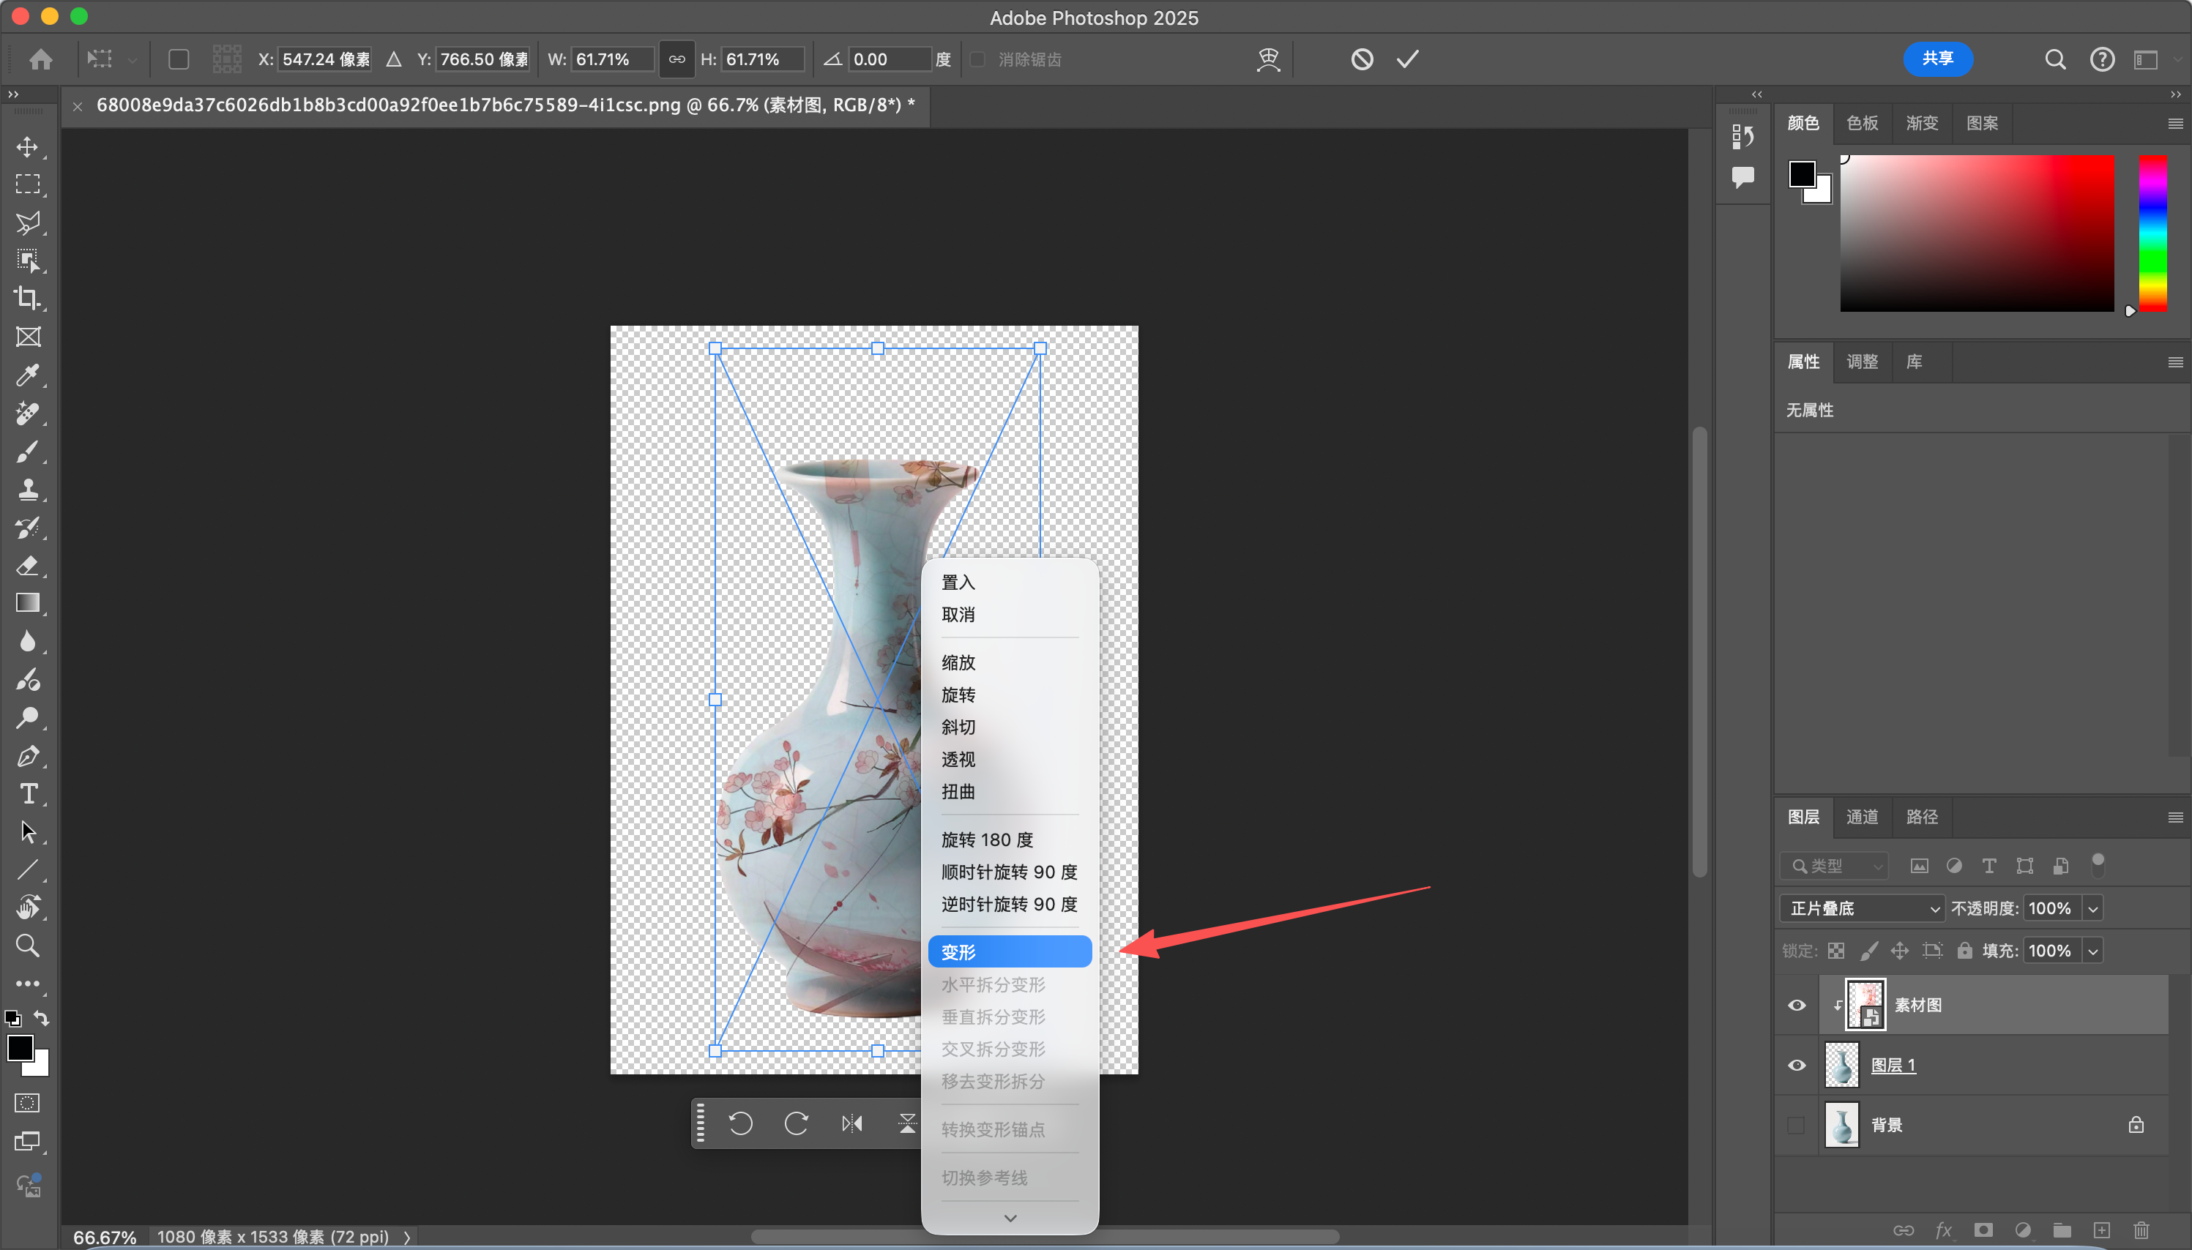This screenshot has height=1250, width=2192.
Task: Open the 正片叠底 blend mode dropdown
Action: click(1861, 908)
